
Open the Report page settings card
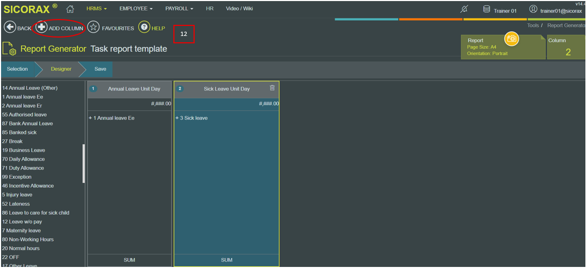pos(503,47)
